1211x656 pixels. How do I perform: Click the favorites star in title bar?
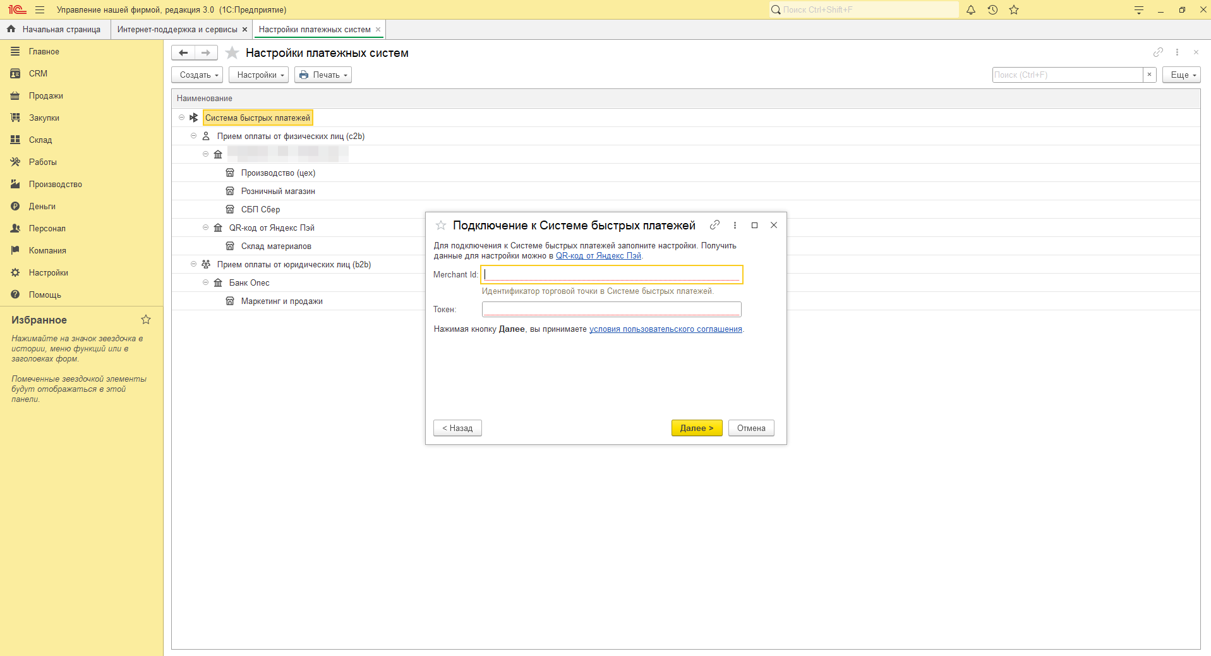[1014, 10]
